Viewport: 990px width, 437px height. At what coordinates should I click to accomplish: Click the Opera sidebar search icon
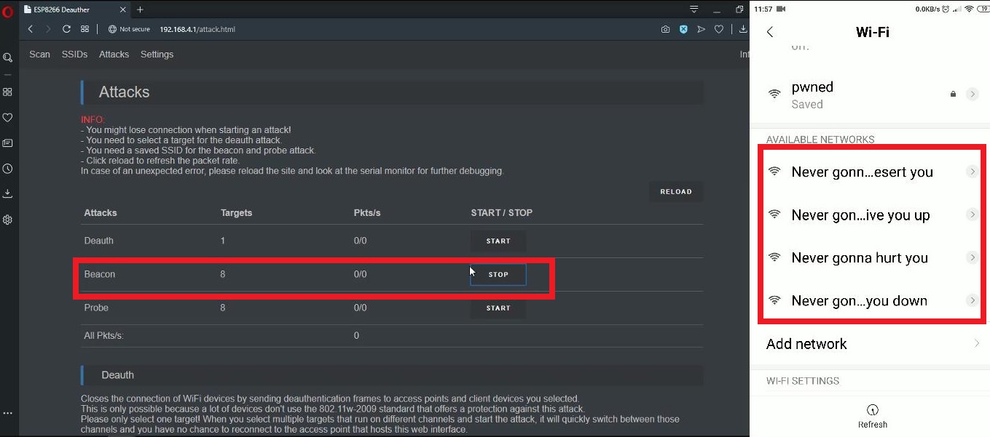tap(7, 57)
